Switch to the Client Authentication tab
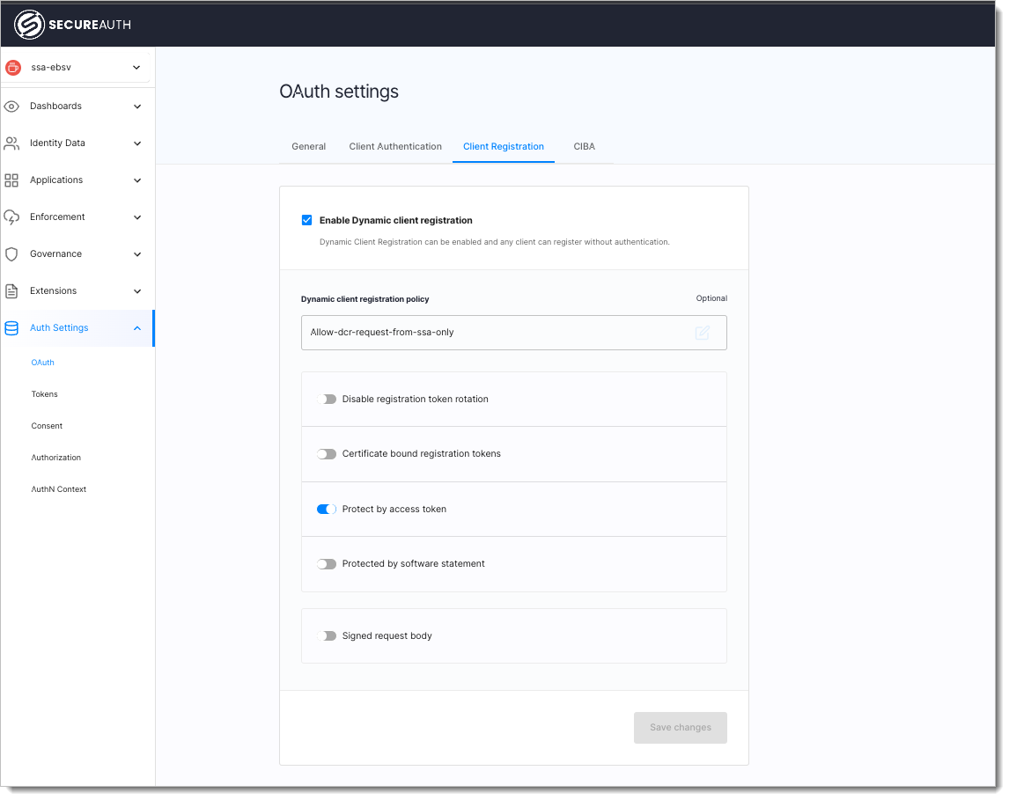1009x800 pixels. click(395, 147)
